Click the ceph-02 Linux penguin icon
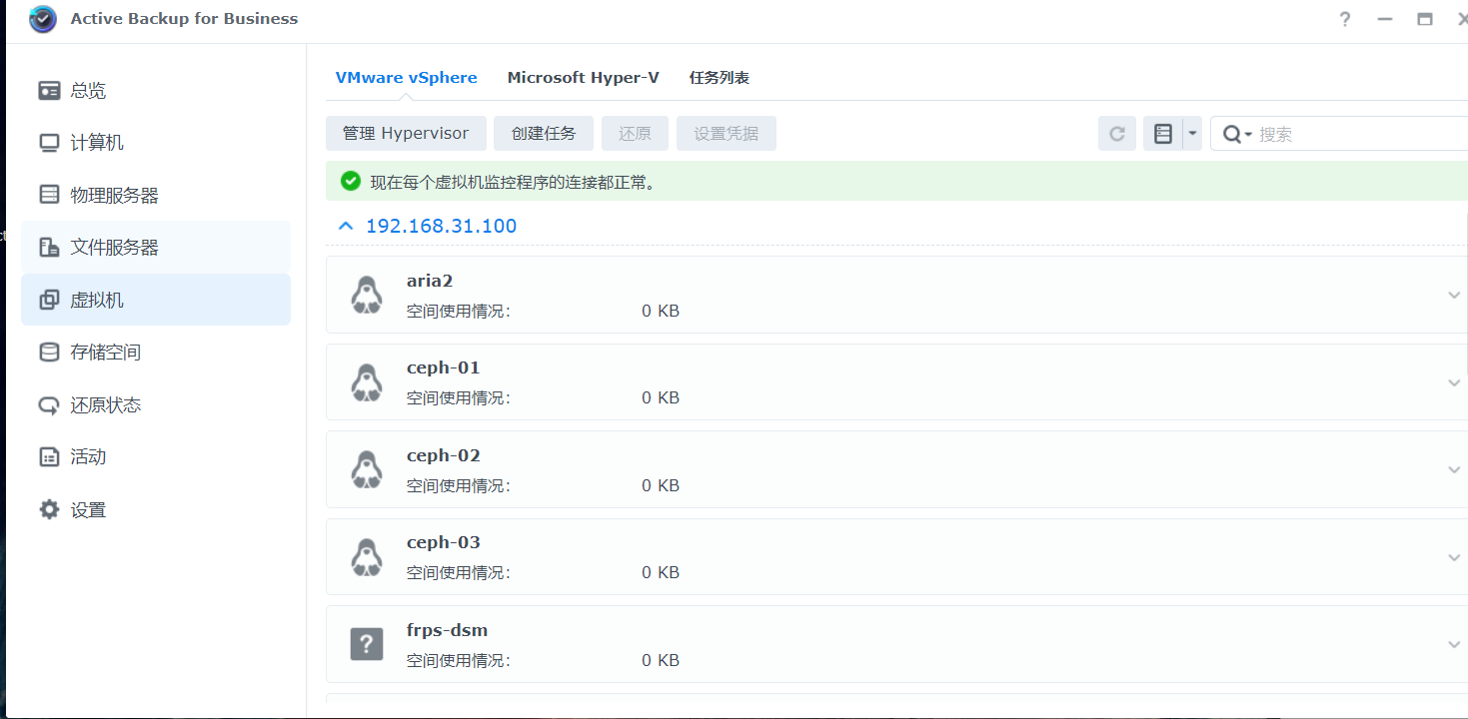1468x719 pixels. coord(367,469)
